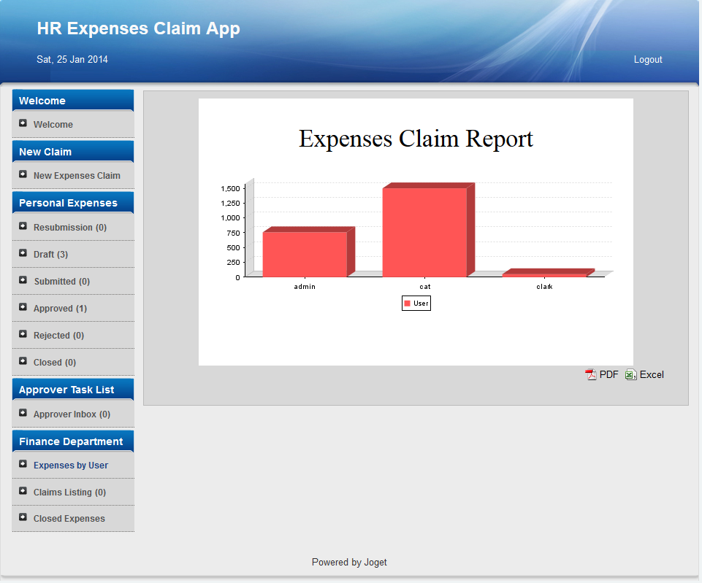Go to Rejected (0) expenses
This screenshot has height=583, width=702.
pos(58,336)
